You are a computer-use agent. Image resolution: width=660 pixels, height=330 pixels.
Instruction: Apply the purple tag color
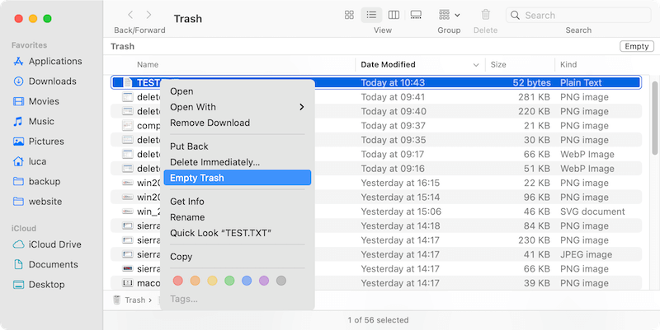click(x=264, y=281)
